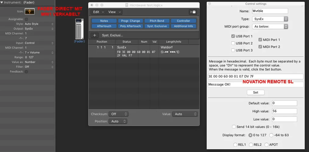The width and height of the screenshot is (309, 152).
Task: Select the REL2 radio button
Action: coord(251,145)
